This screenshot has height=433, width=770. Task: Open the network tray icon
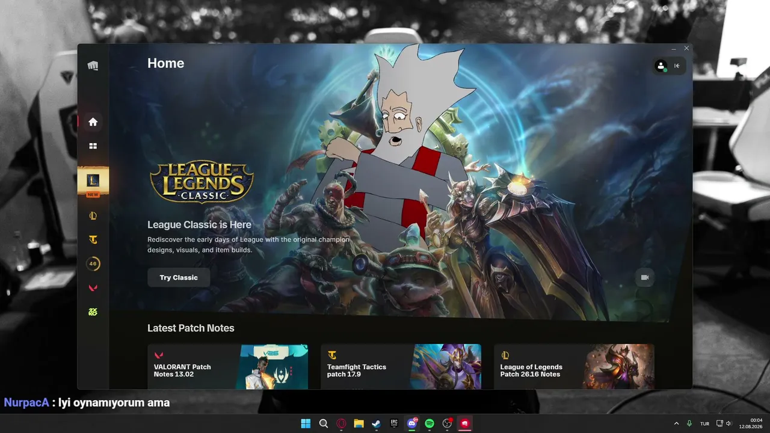[x=719, y=423]
